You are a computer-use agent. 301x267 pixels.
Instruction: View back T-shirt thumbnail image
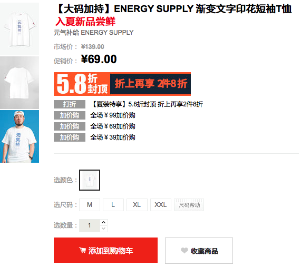[x=20, y=83]
